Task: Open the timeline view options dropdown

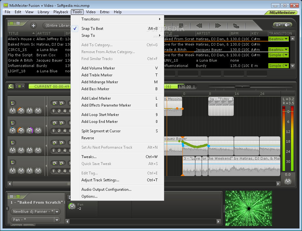Action: (x=20, y=86)
